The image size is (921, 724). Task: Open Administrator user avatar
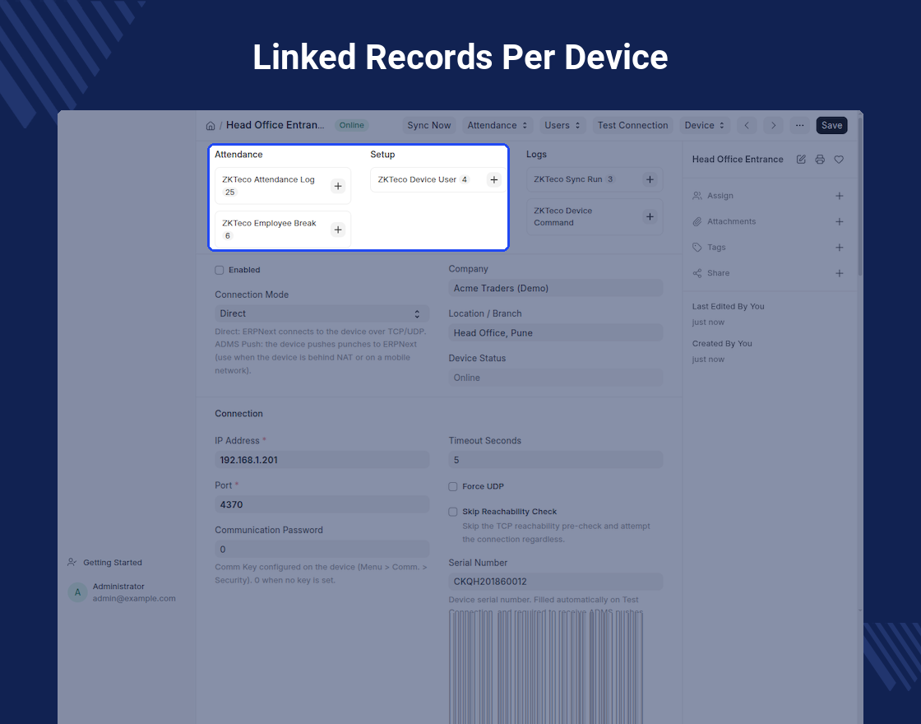click(77, 592)
